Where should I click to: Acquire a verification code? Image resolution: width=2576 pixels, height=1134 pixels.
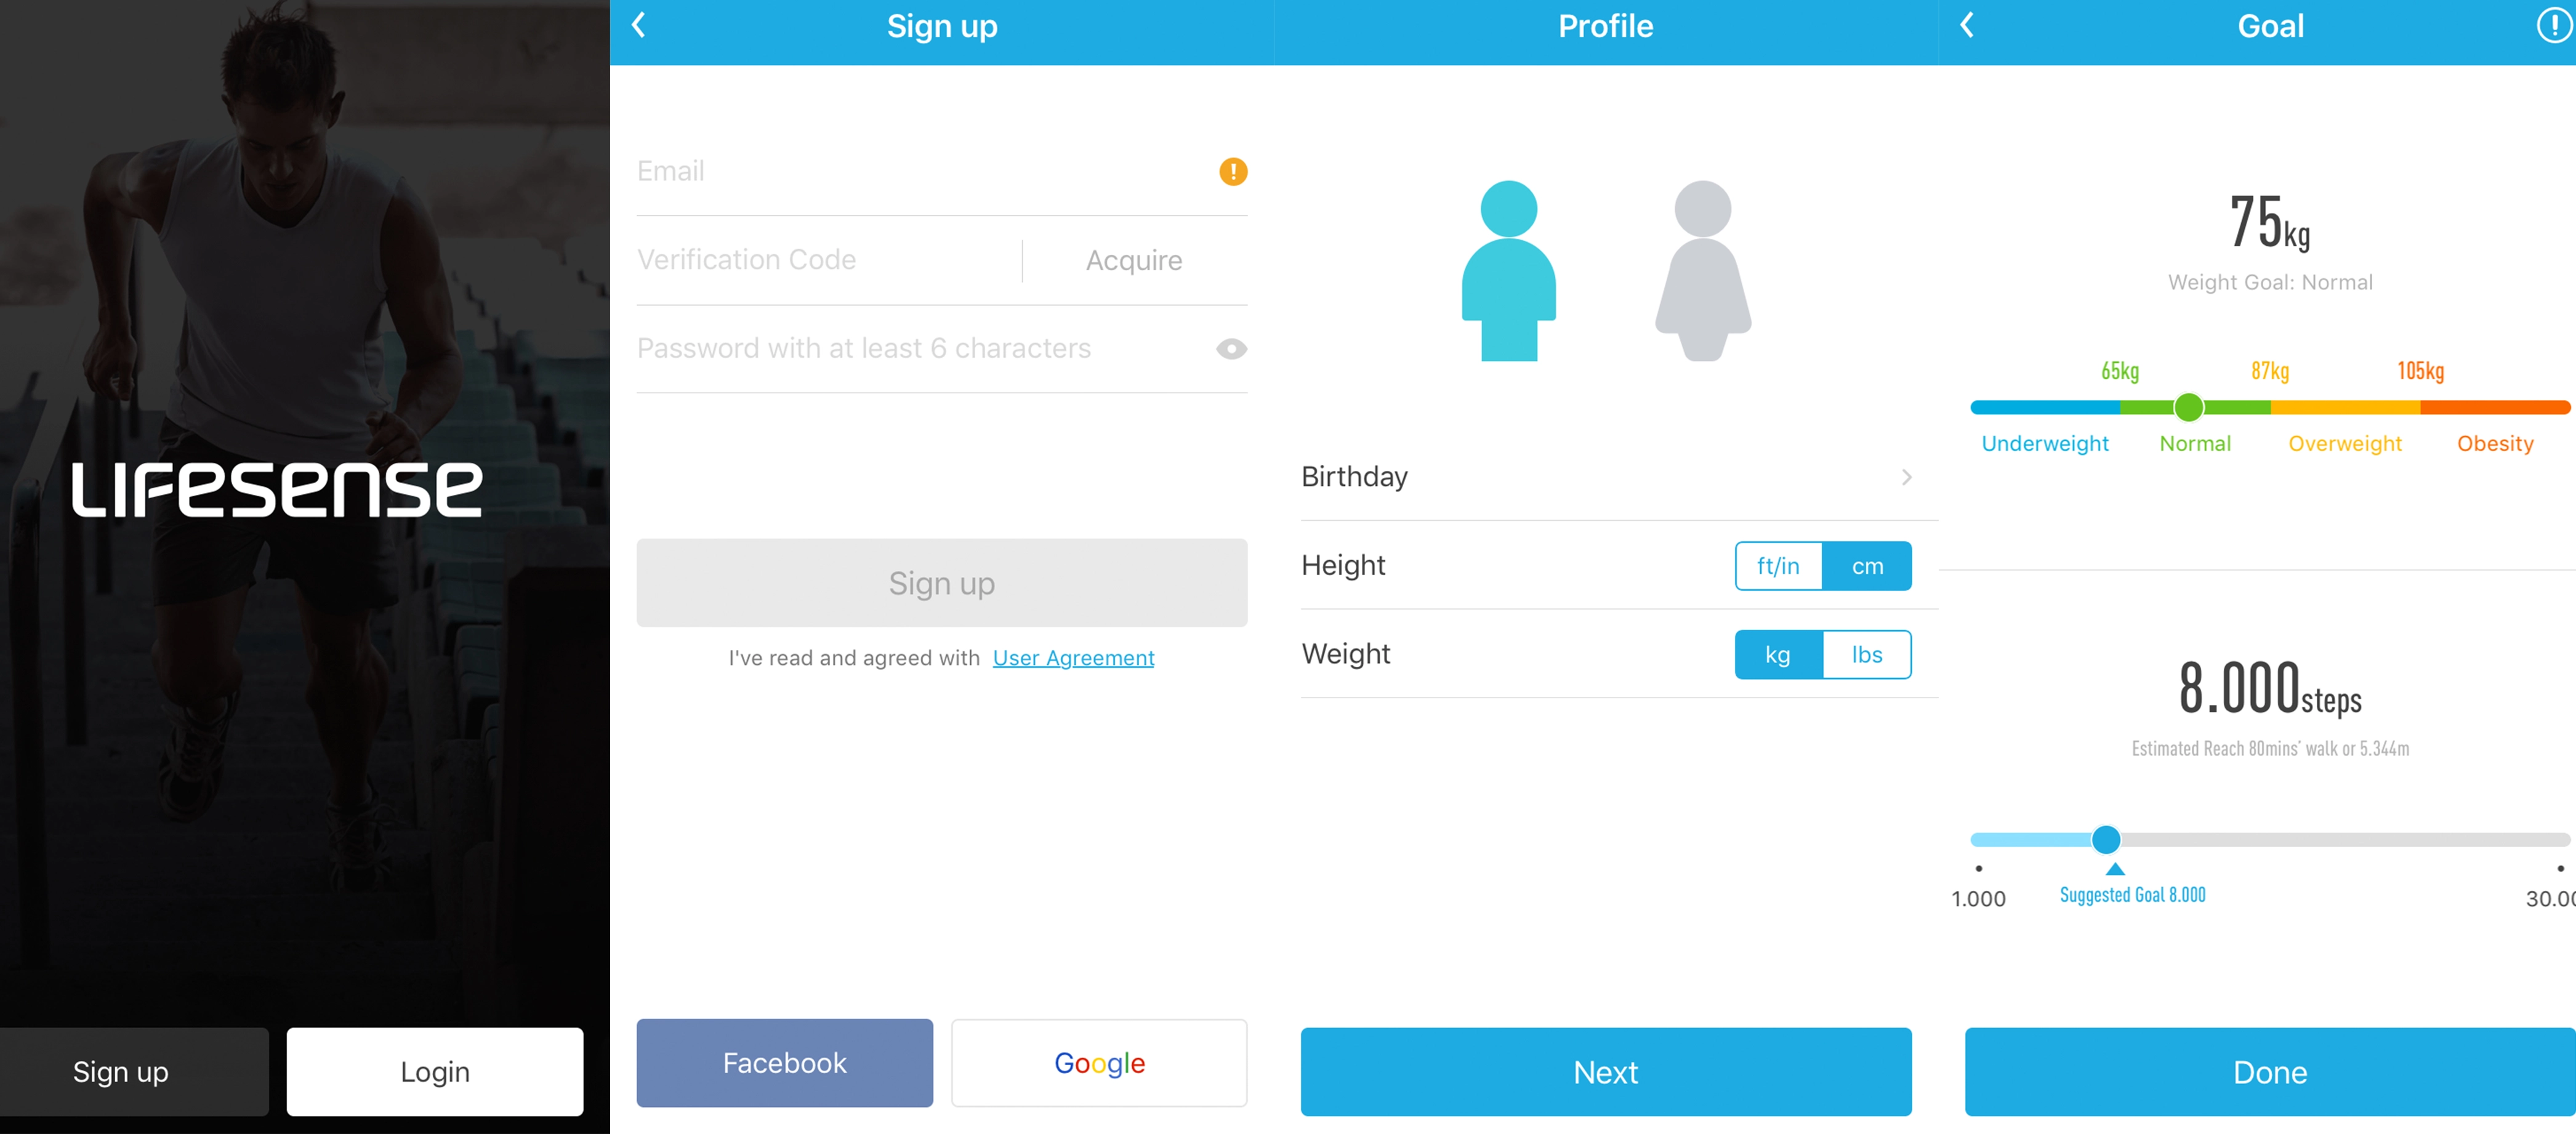pos(1134,261)
